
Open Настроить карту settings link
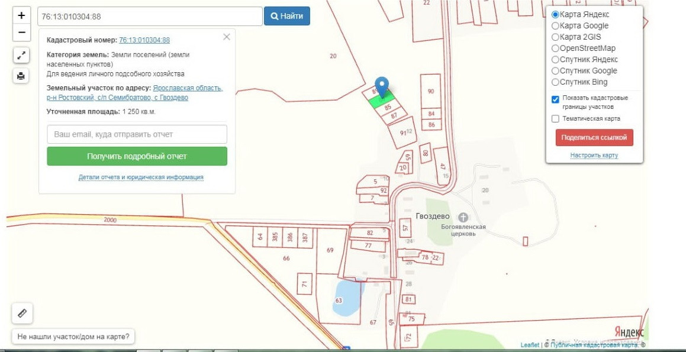click(594, 155)
